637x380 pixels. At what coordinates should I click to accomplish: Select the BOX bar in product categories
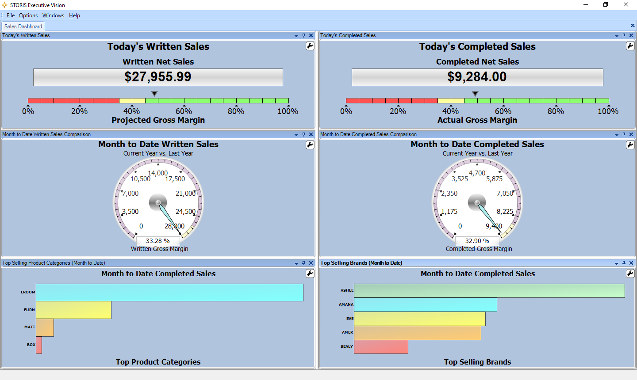39,345
